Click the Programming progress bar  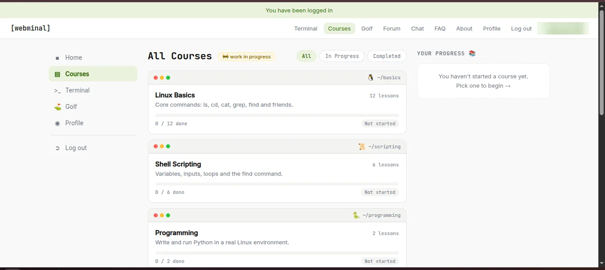point(277,253)
